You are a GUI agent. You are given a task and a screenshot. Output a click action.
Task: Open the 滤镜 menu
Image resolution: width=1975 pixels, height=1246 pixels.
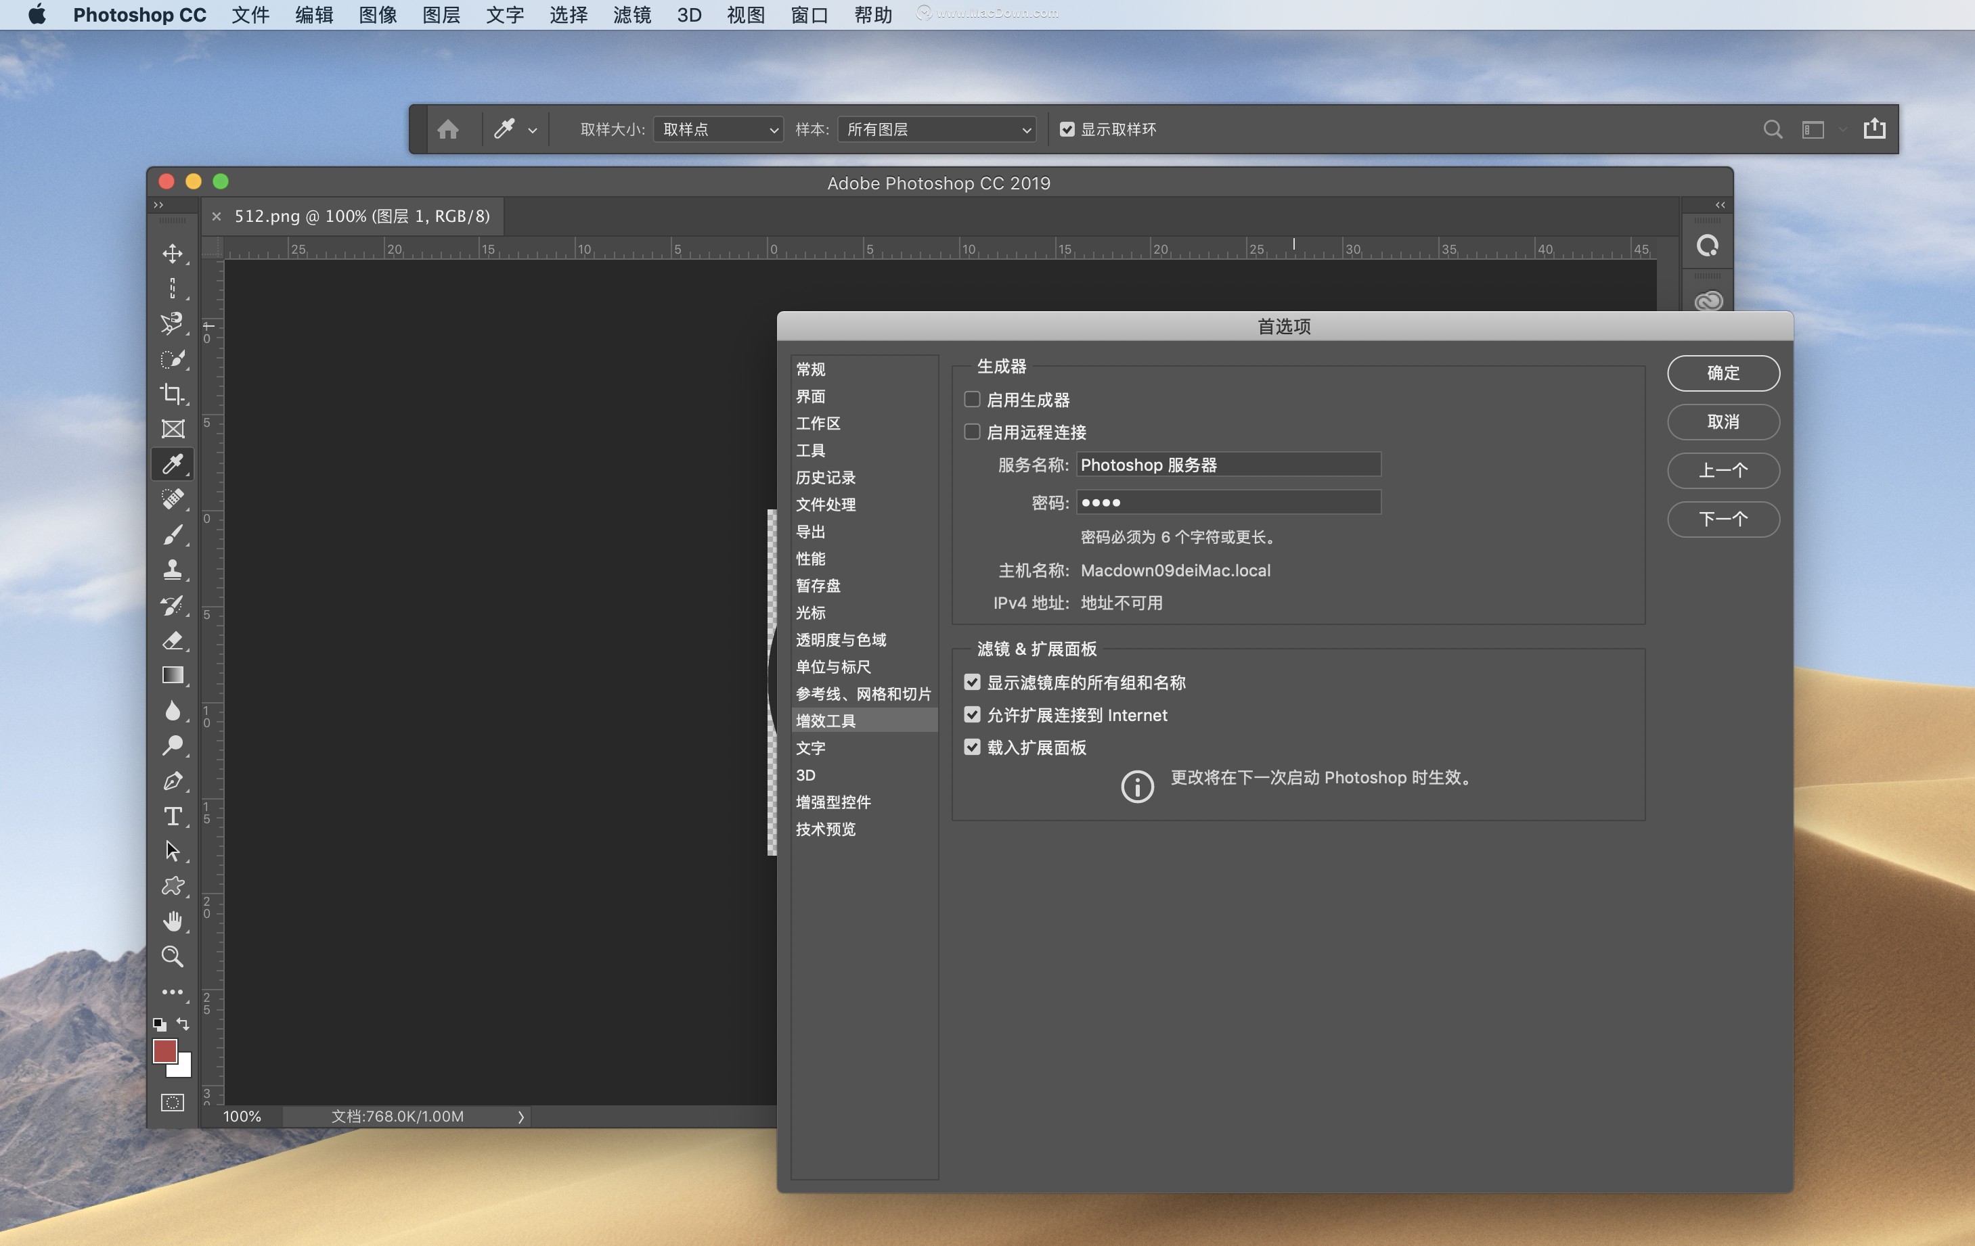coord(631,15)
